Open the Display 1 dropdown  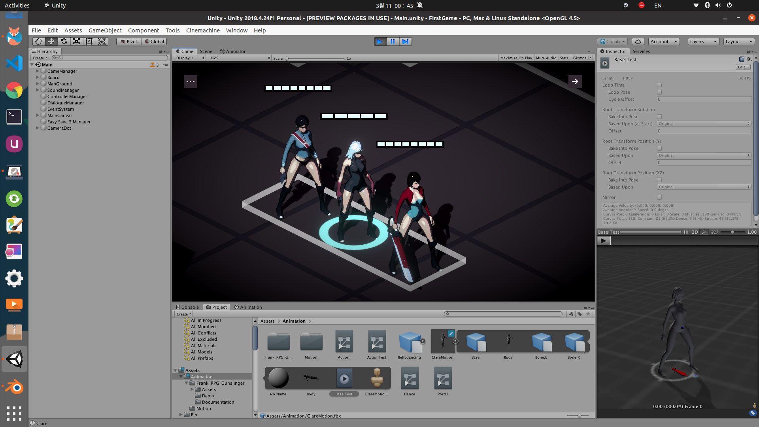tap(190, 58)
